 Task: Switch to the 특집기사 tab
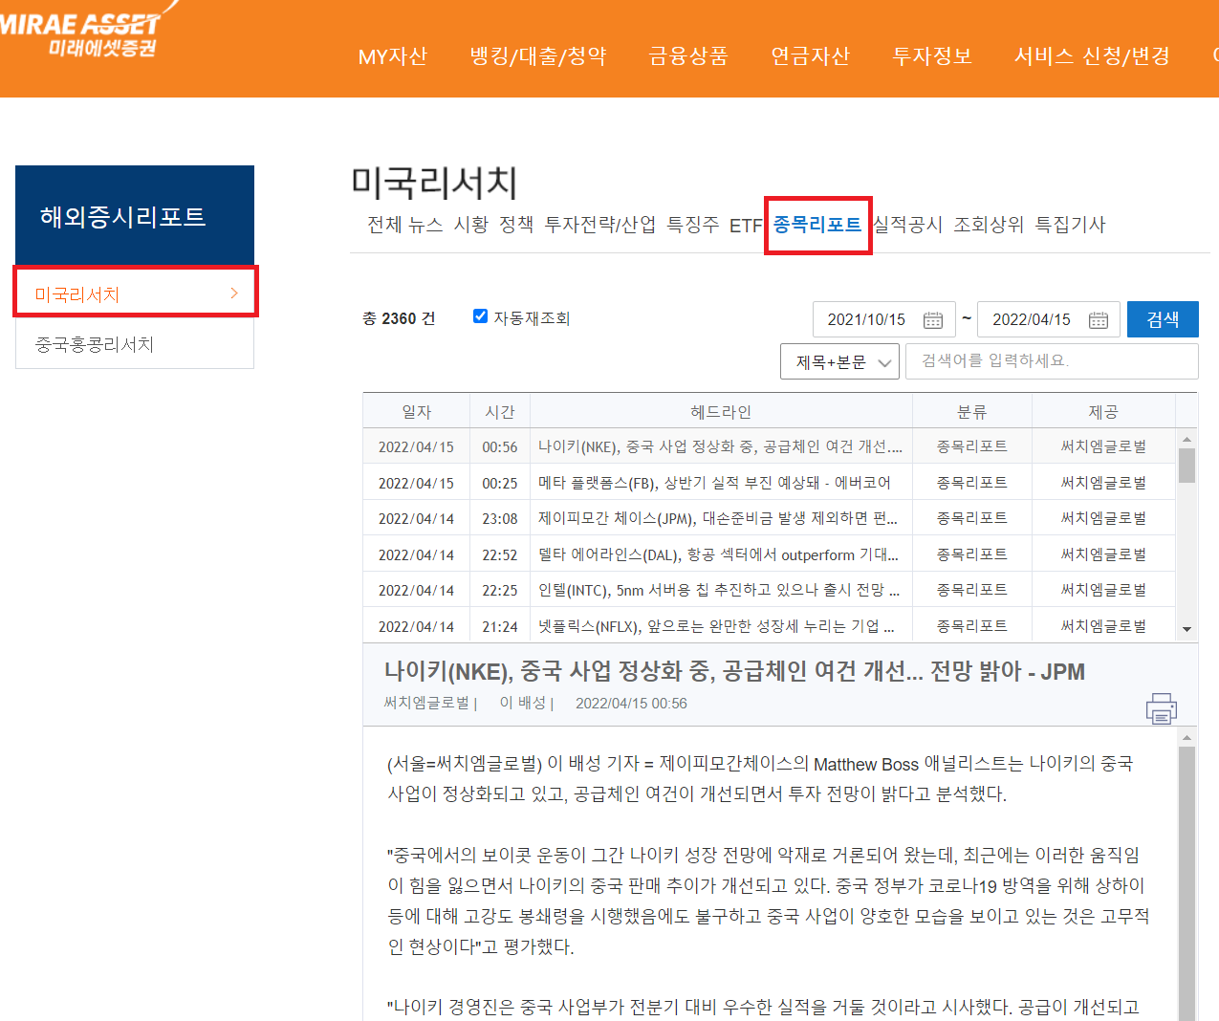(x=1071, y=225)
